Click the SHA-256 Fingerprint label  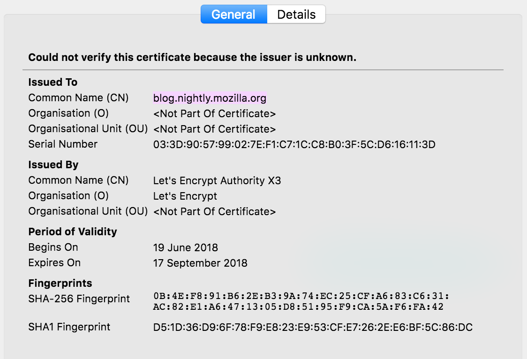point(79,299)
